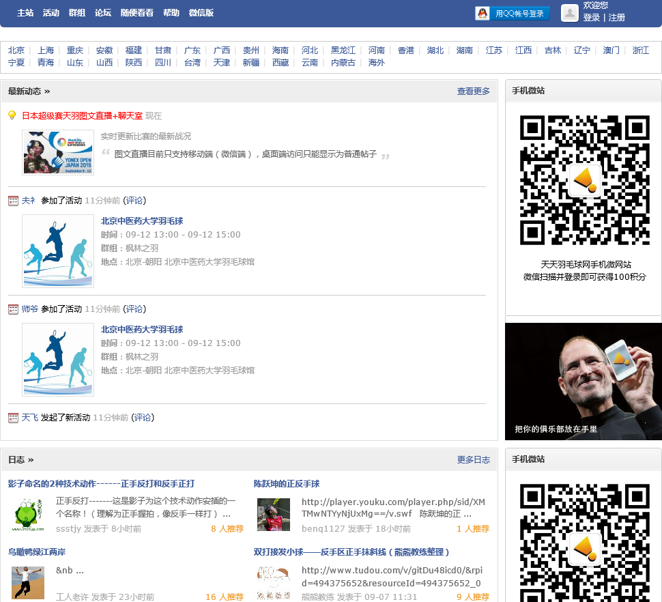Select the 海外 region link
This screenshot has width=662, height=602.
[x=377, y=63]
